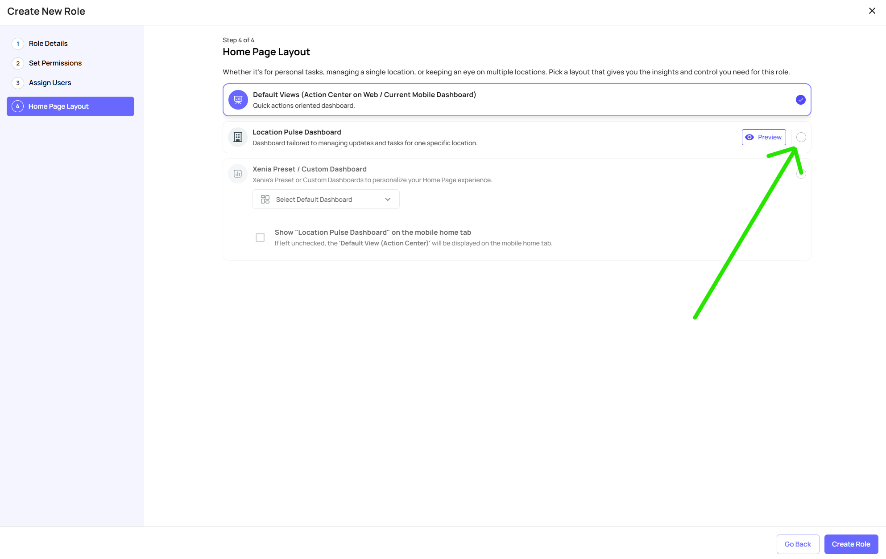Close the Create New Role dialog

coord(872,11)
